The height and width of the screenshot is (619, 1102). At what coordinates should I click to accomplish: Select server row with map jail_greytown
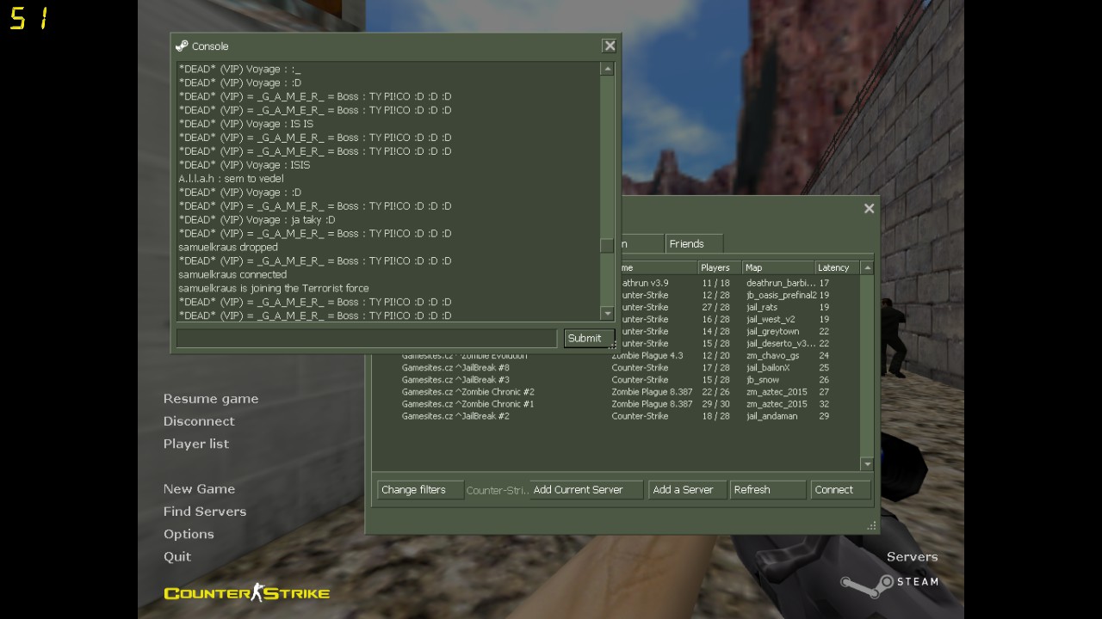[x=740, y=331]
